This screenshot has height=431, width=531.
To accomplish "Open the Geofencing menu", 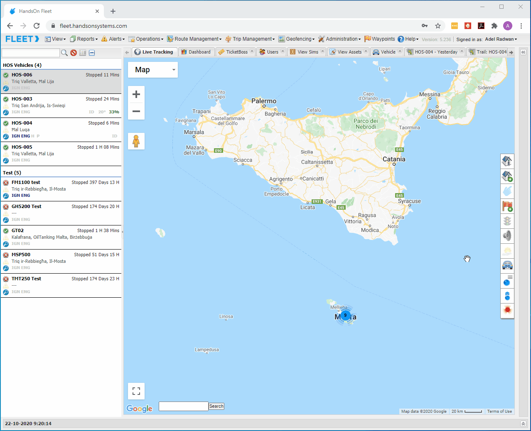I will [297, 39].
